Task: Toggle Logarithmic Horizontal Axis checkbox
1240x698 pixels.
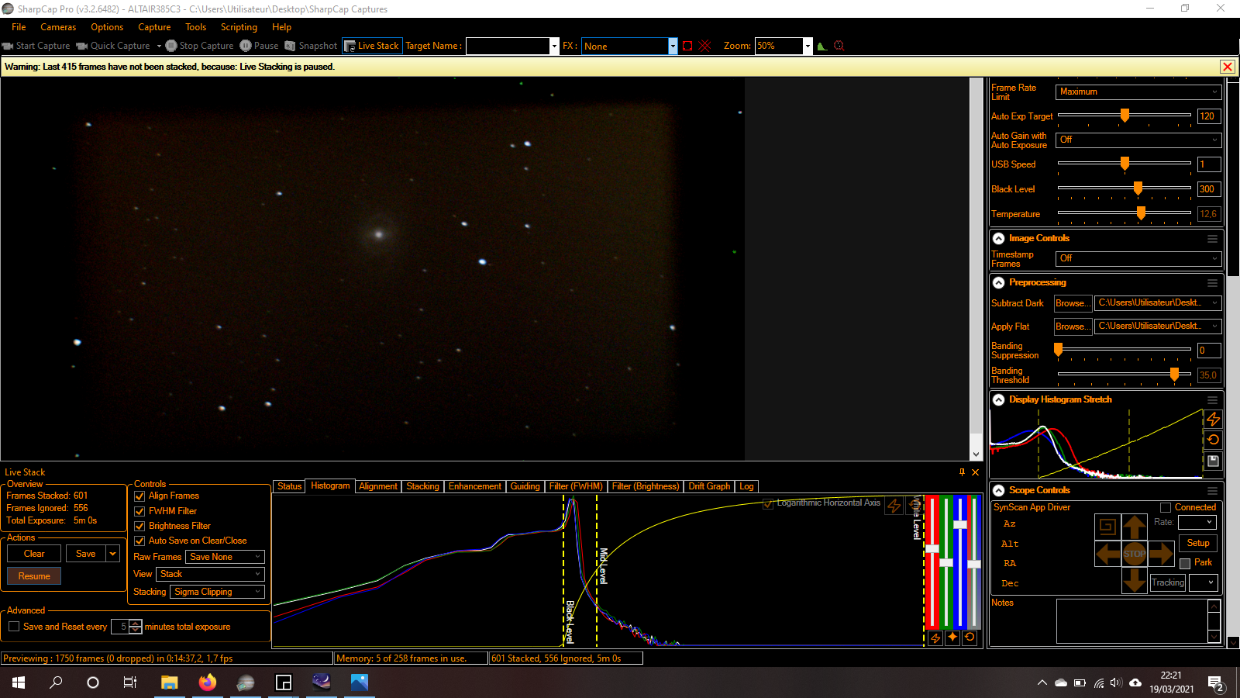Action: pyautogui.click(x=768, y=503)
